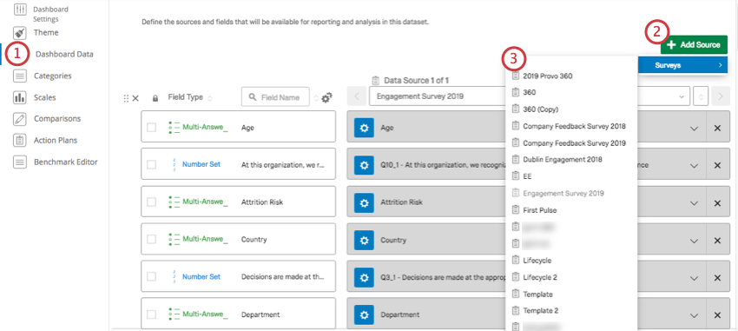
Task: Open Theme settings brush icon
Action: pos(20,33)
